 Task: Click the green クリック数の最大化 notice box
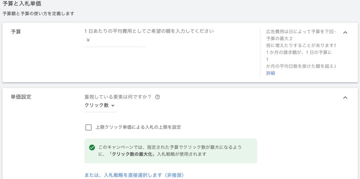[170, 151]
